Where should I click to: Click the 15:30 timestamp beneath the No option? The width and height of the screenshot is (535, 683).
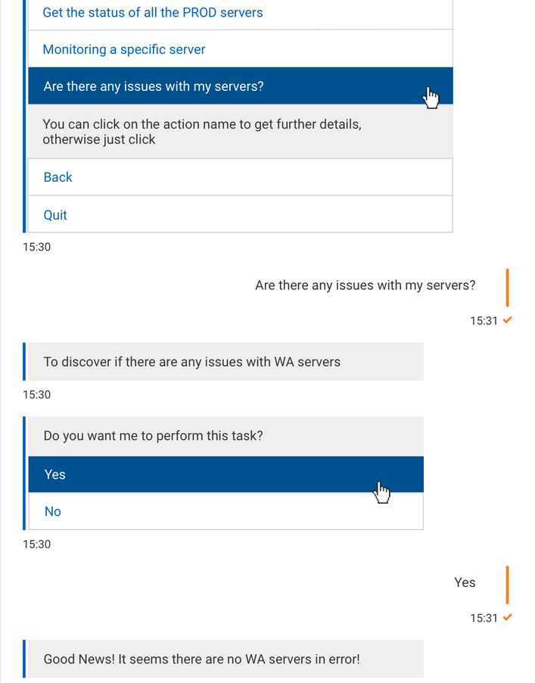click(37, 544)
